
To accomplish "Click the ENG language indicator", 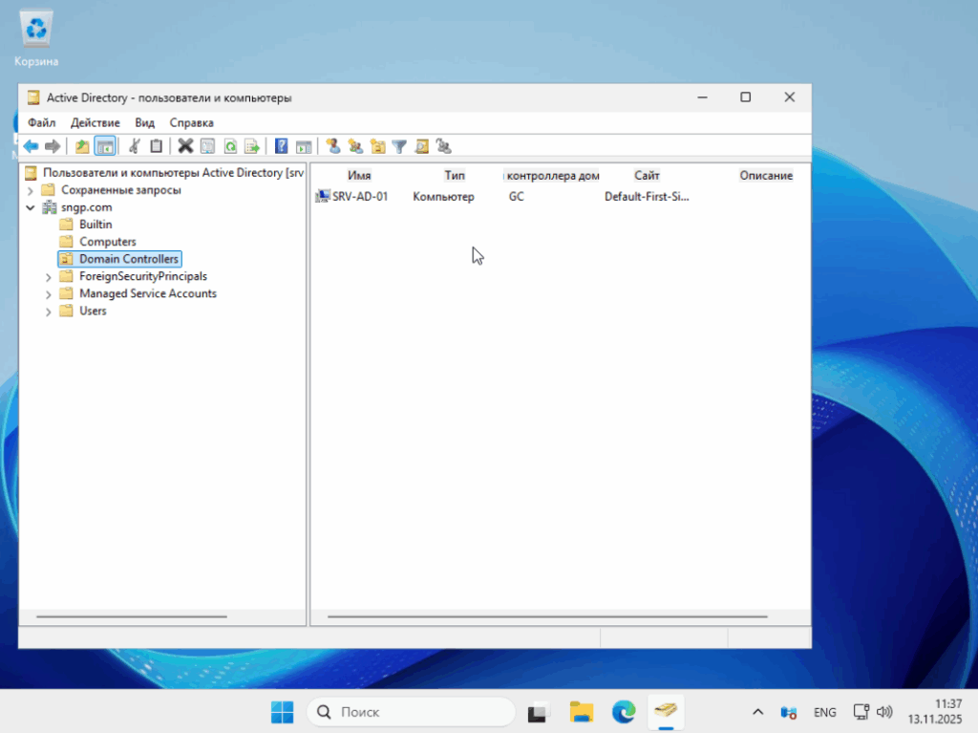I will pos(824,711).
